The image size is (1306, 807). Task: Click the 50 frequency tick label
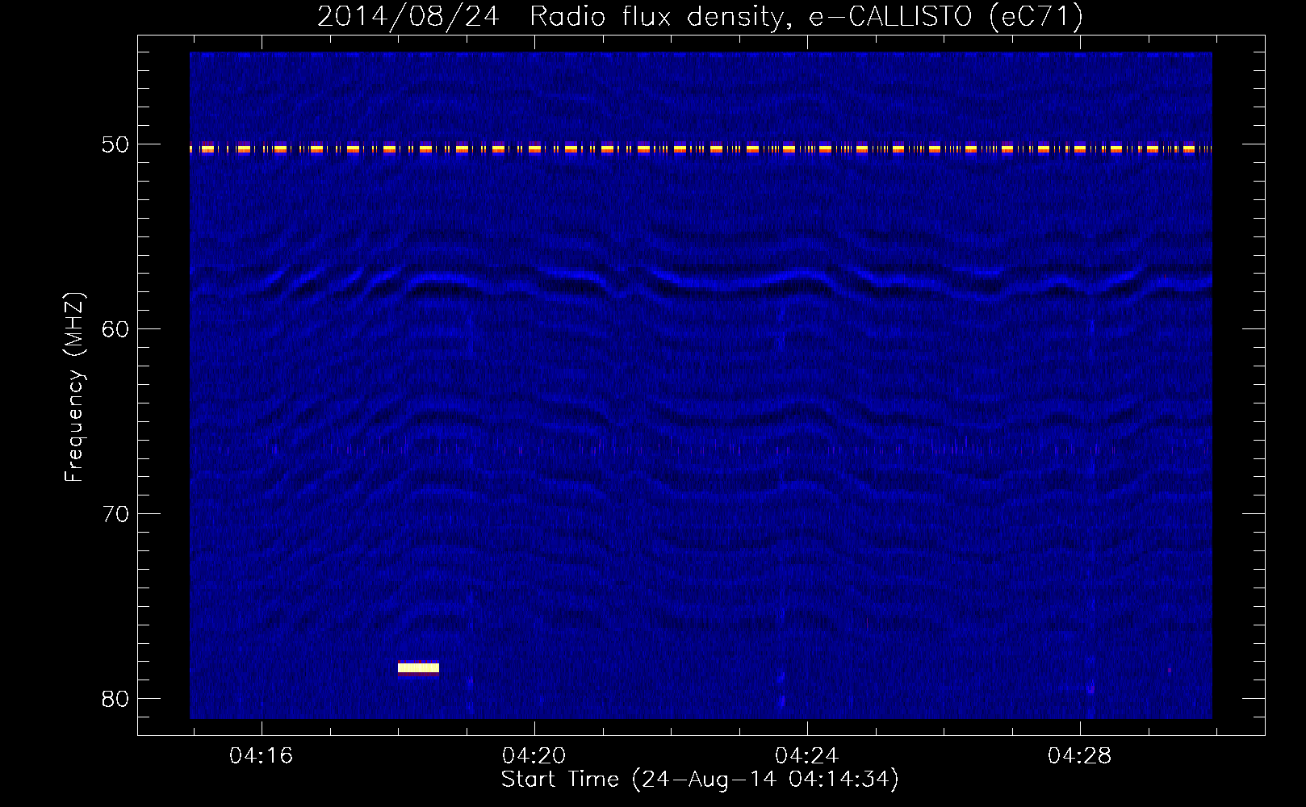(x=115, y=144)
